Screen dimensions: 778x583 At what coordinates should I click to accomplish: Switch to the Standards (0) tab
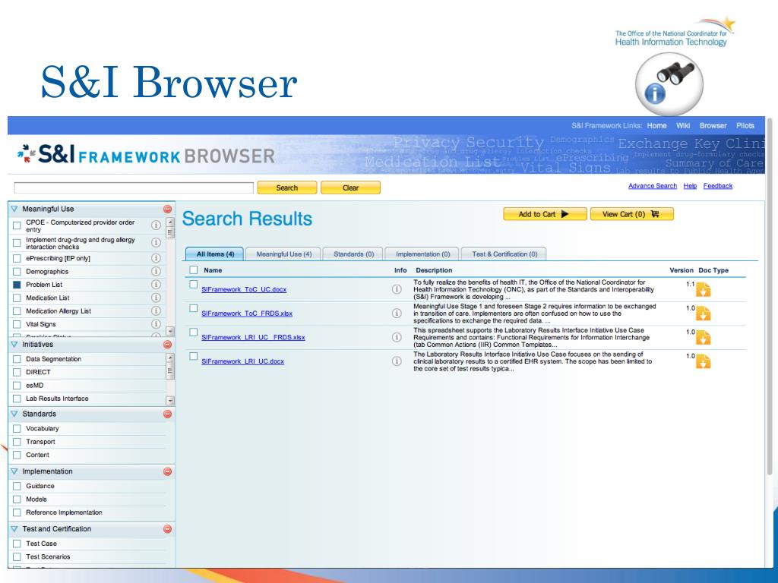click(x=353, y=254)
